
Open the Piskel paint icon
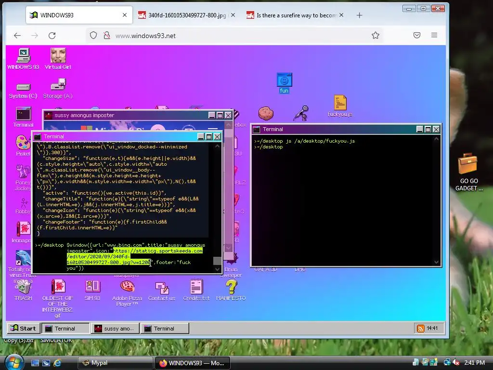[23, 145]
